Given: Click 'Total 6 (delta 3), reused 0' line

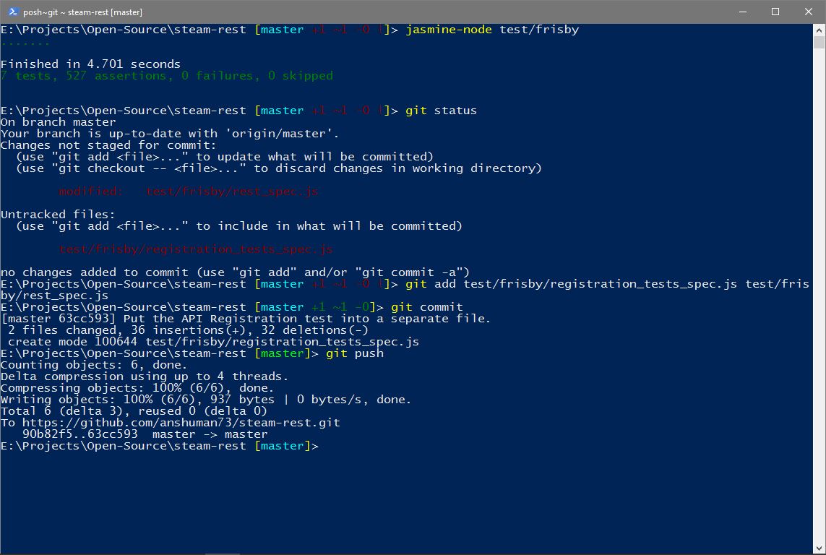Looking at the screenshot, I should pos(134,411).
